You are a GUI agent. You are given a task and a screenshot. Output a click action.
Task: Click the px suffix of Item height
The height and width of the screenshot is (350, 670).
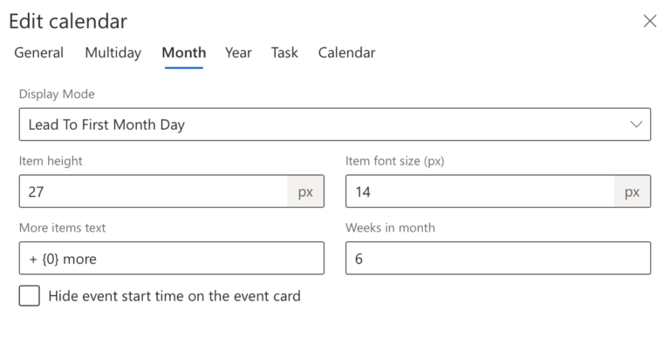click(x=305, y=192)
